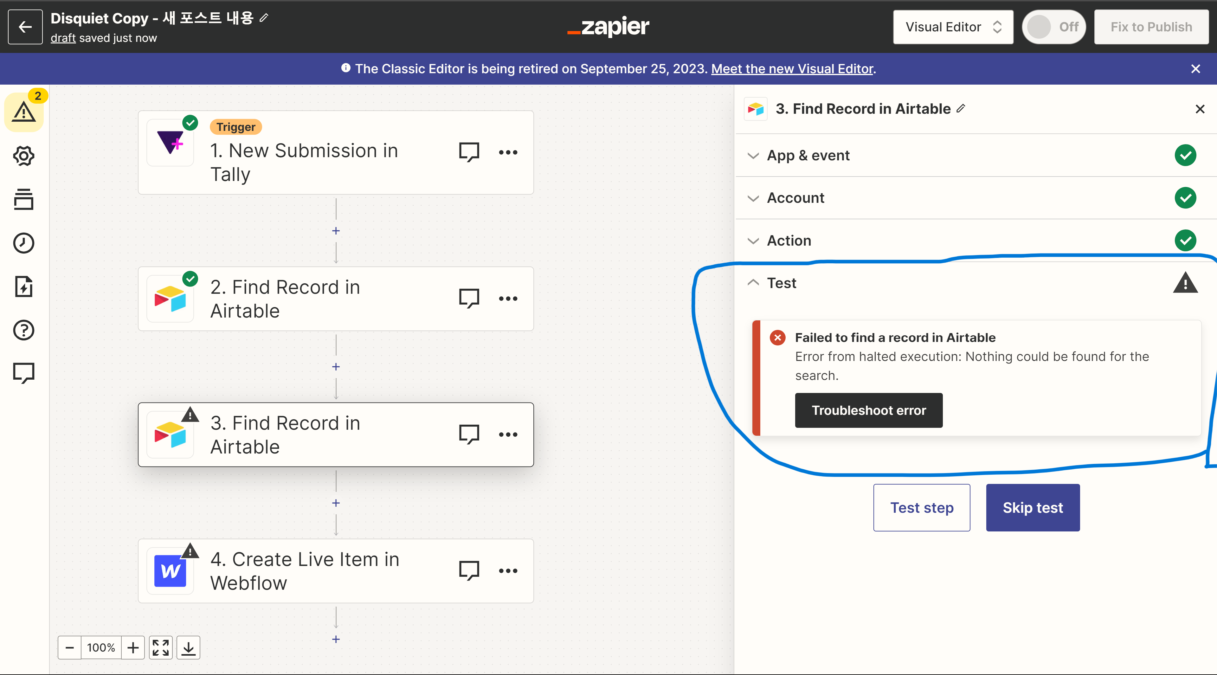This screenshot has width=1217, height=675.
Task: Fit the canvas to view
Action: coord(161,647)
